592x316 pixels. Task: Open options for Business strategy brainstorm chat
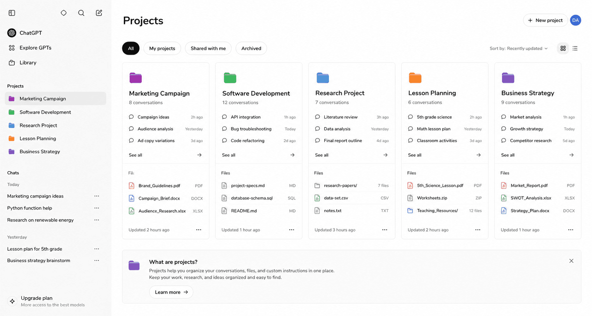tap(97, 260)
